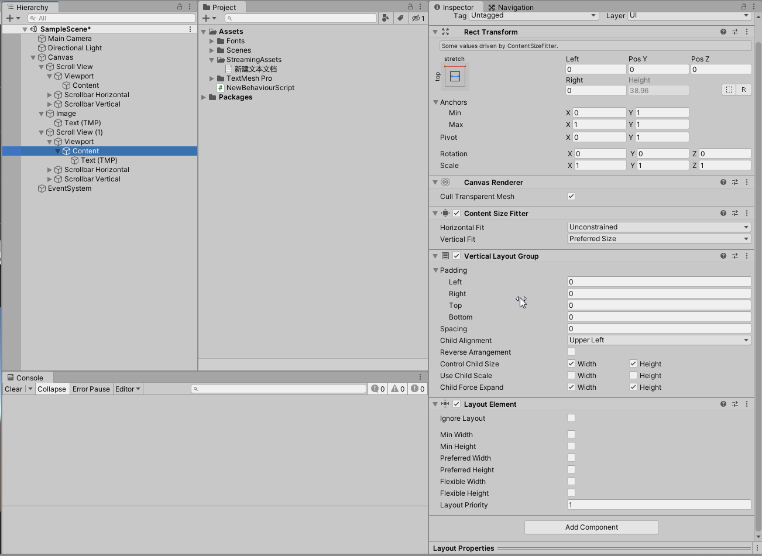The image size is (762, 556).
Task: Click the Add Component button
Action: point(591,527)
